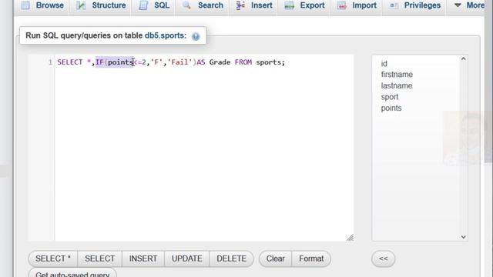Click the 'Fail' string in the query
493x277 pixels.
click(x=179, y=62)
